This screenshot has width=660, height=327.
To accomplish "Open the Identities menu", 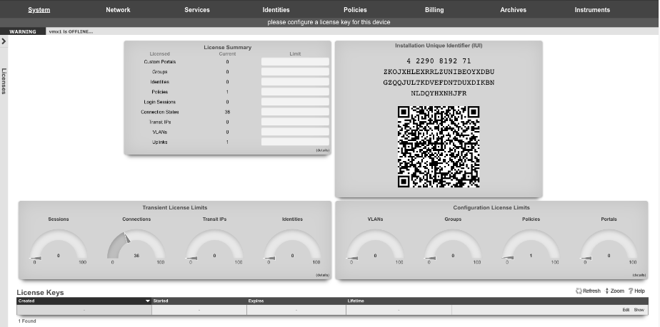I will click(x=276, y=10).
